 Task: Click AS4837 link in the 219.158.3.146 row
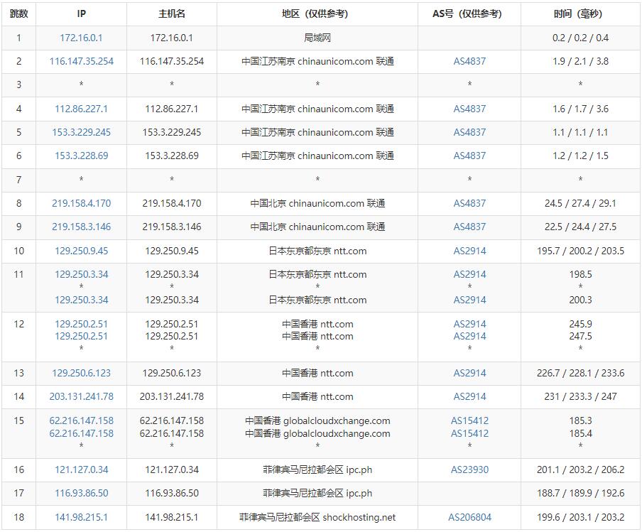[x=469, y=227]
